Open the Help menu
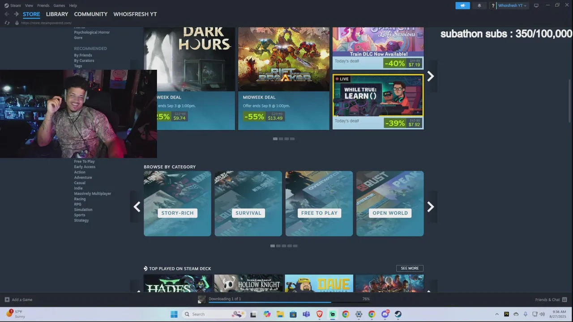The height and width of the screenshot is (322, 573). point(73,5)
